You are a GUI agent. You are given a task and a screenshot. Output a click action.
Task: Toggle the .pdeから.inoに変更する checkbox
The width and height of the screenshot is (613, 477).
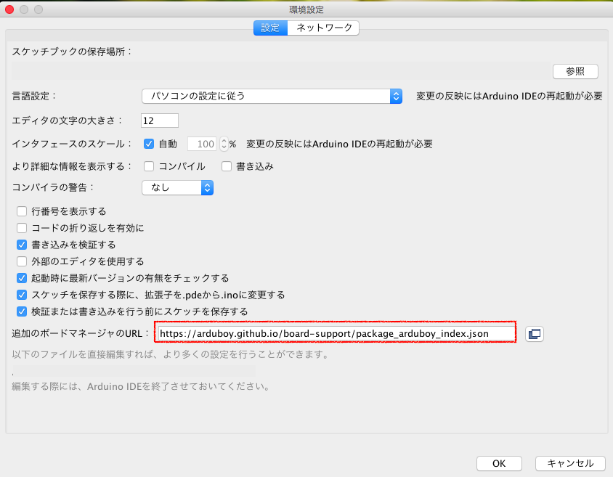pyautogui.click(x=22, y=295)
